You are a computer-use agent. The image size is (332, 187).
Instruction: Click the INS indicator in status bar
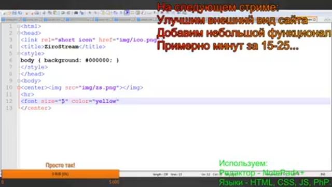pyautogui.click(x=323, y=175)
